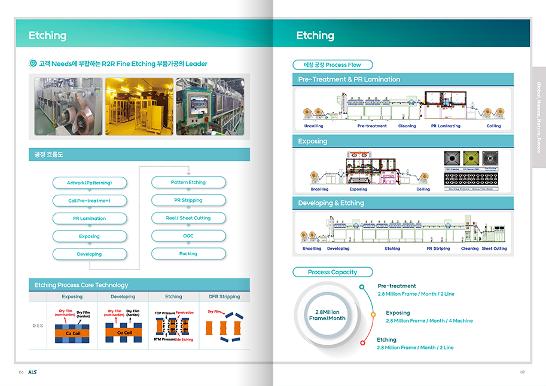Choose the OQC step in the flowchart

[x=188, y=236]
